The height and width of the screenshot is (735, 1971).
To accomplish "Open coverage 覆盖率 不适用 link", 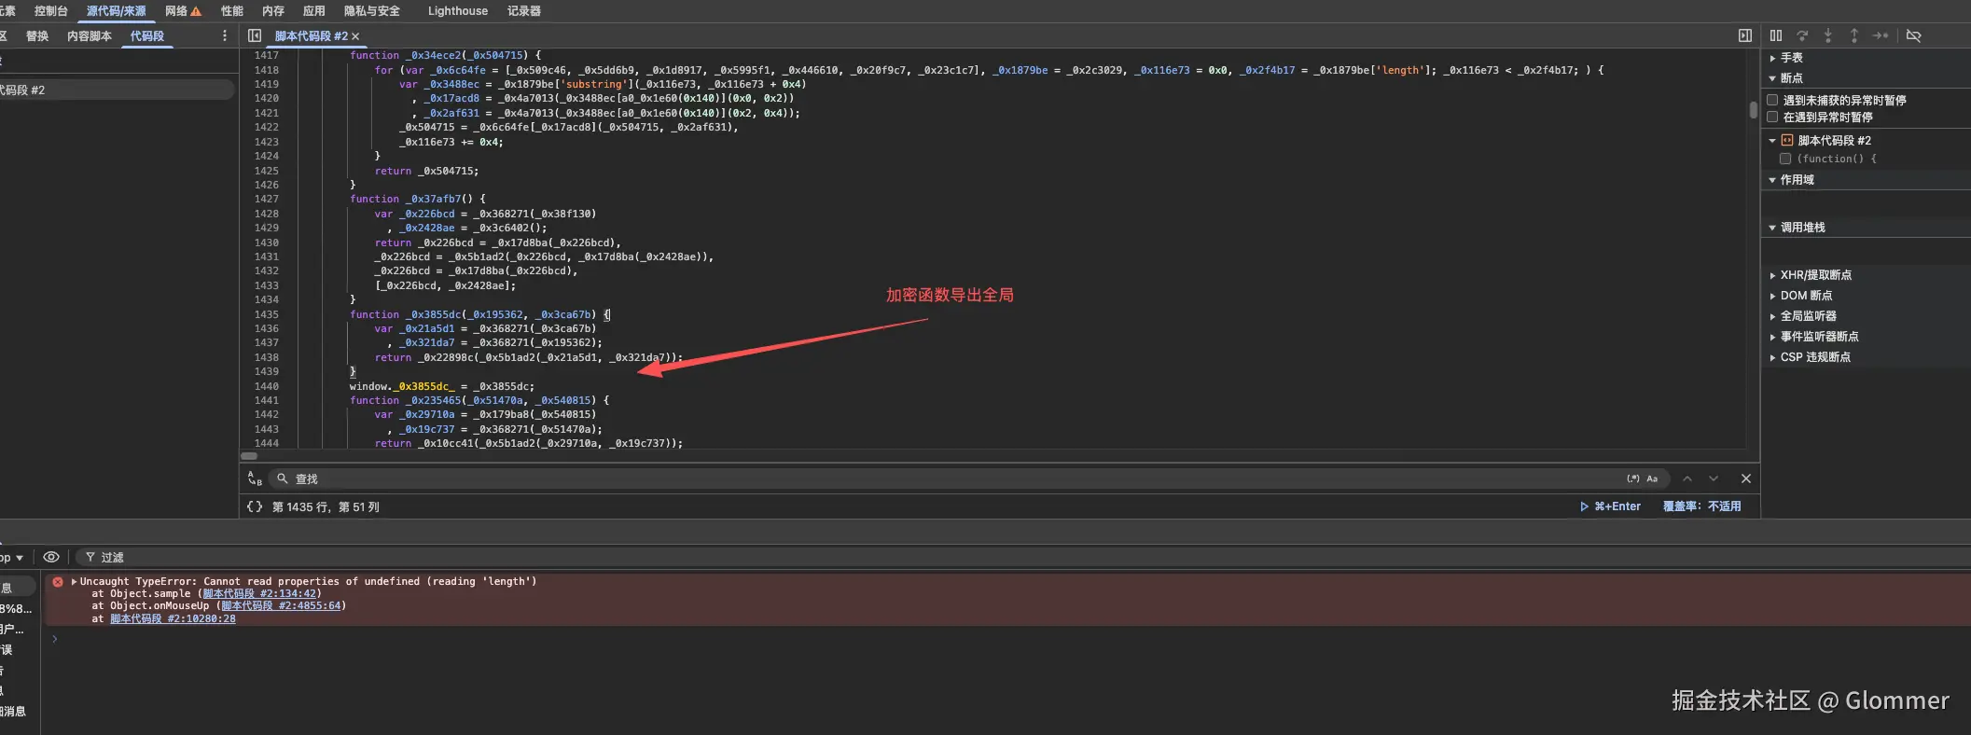I will [1702, 506].
